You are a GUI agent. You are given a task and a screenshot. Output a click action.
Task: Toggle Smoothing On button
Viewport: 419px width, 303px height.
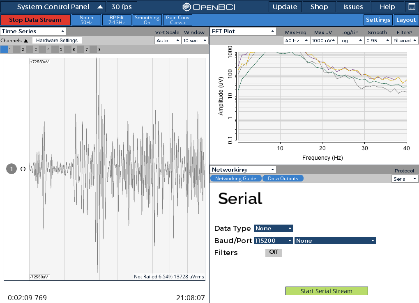[x=147, y=20]
